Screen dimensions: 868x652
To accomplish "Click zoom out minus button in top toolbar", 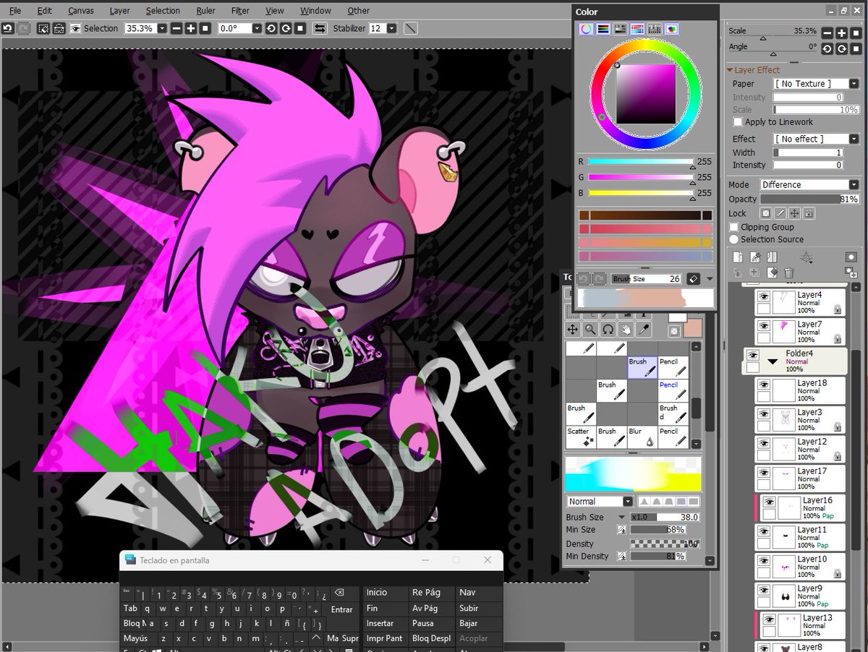I will pyautogui.click(x=176, y=28).
